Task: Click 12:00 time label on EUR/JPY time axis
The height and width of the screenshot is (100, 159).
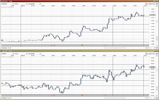Action: pos(145,55)
